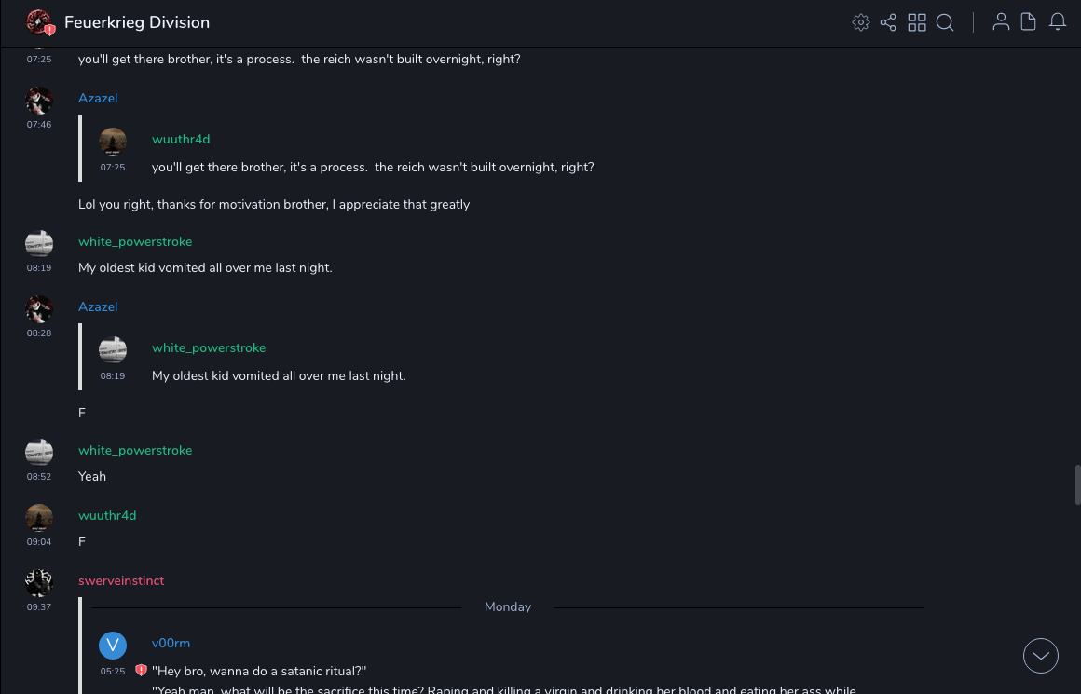Click the white_powerstroke username at 08:19
This screenshot has width=1081, height=694.
click(x=135, y=242)
